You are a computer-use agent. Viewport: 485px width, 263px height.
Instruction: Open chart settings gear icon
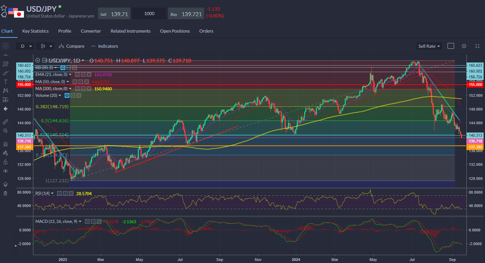(x=464, y=46)
